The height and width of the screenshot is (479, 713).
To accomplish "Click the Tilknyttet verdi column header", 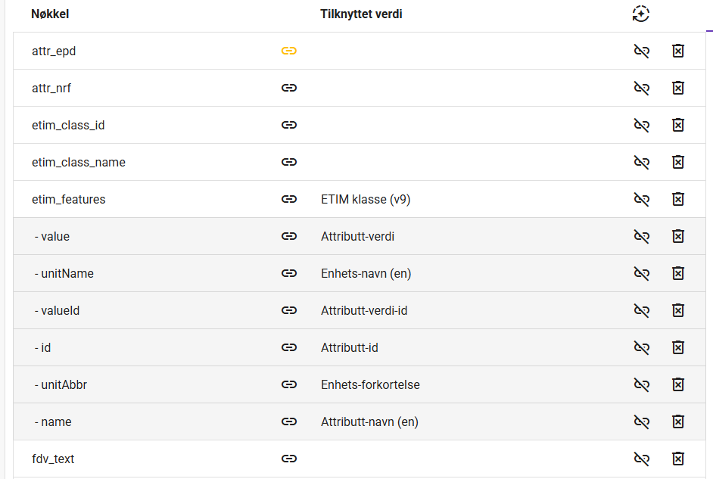I will click(x=361, y=14).
